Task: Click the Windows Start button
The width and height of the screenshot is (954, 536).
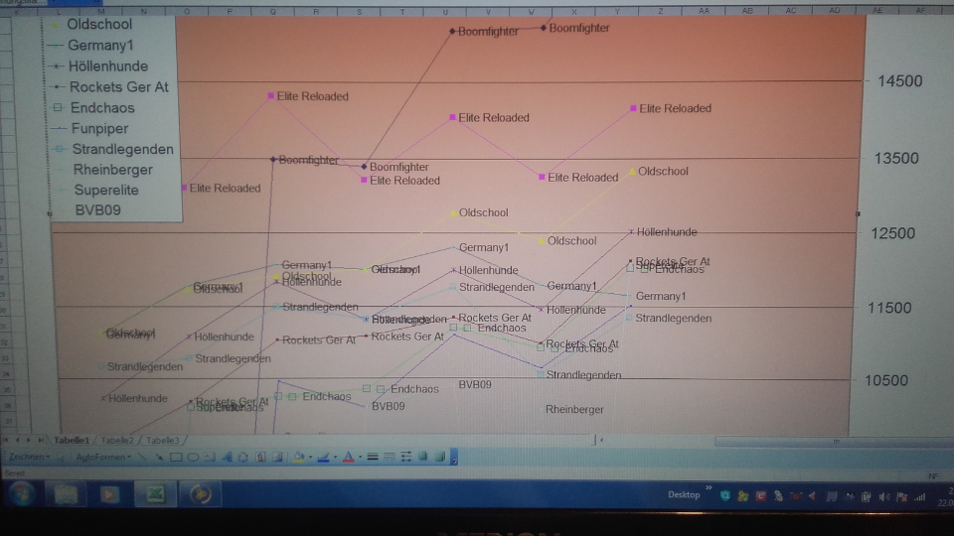Action: (x=21, y=494)
